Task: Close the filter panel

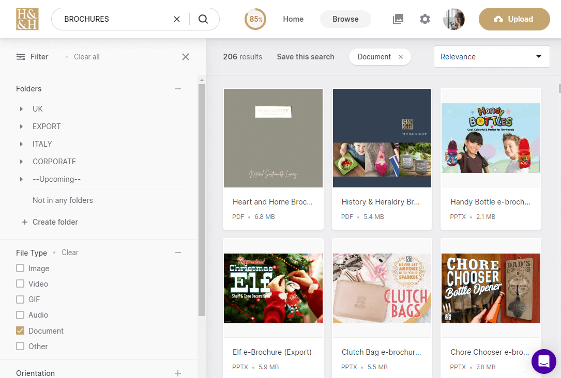Action: [x=185, y=57]
